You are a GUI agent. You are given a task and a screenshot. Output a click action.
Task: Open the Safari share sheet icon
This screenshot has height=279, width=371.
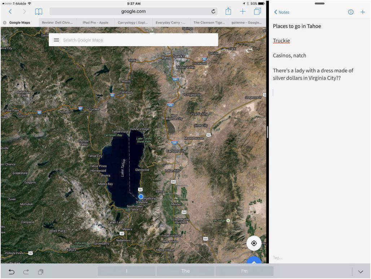point(228,12)
